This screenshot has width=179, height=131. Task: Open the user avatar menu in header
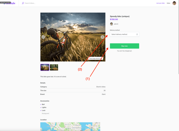pos(174,3)
